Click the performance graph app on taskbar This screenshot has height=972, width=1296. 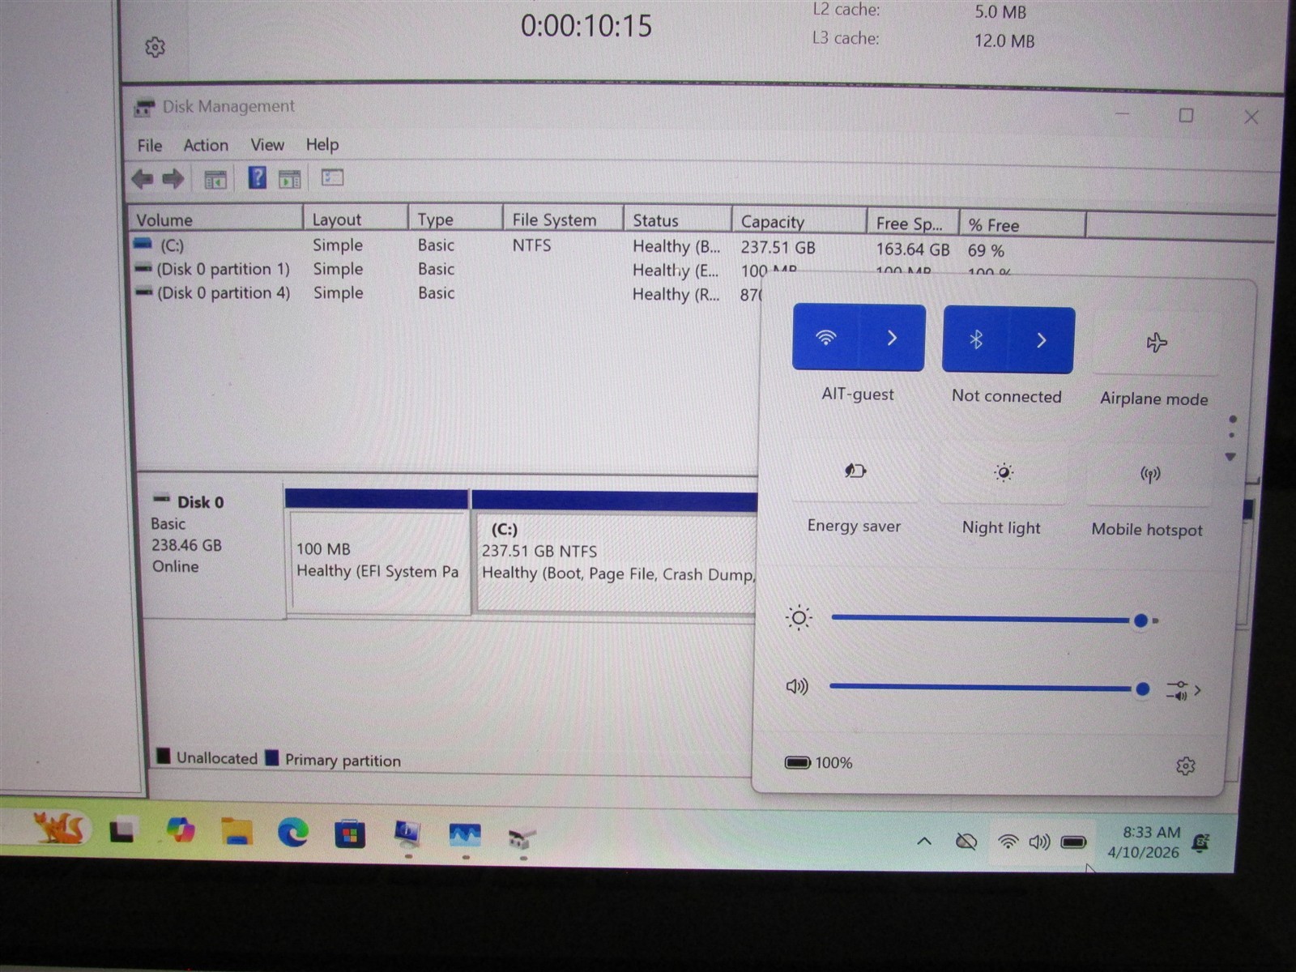click(465, 834)
